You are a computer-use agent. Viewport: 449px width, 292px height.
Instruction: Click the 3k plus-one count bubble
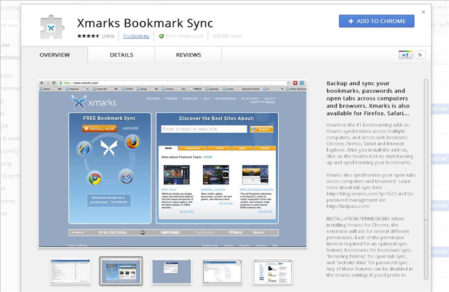click(x=419, y=55)
